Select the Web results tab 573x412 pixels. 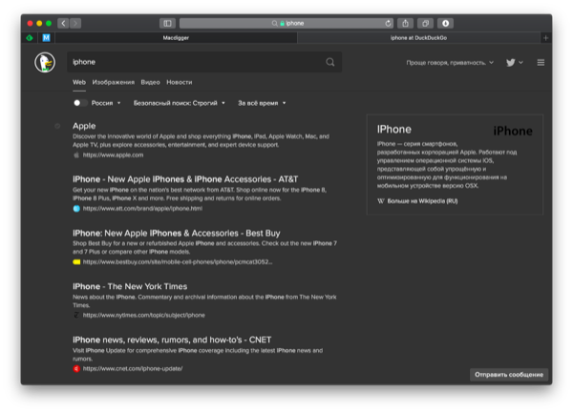pos(79,82)
